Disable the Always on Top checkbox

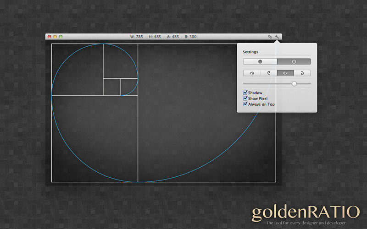245,104
